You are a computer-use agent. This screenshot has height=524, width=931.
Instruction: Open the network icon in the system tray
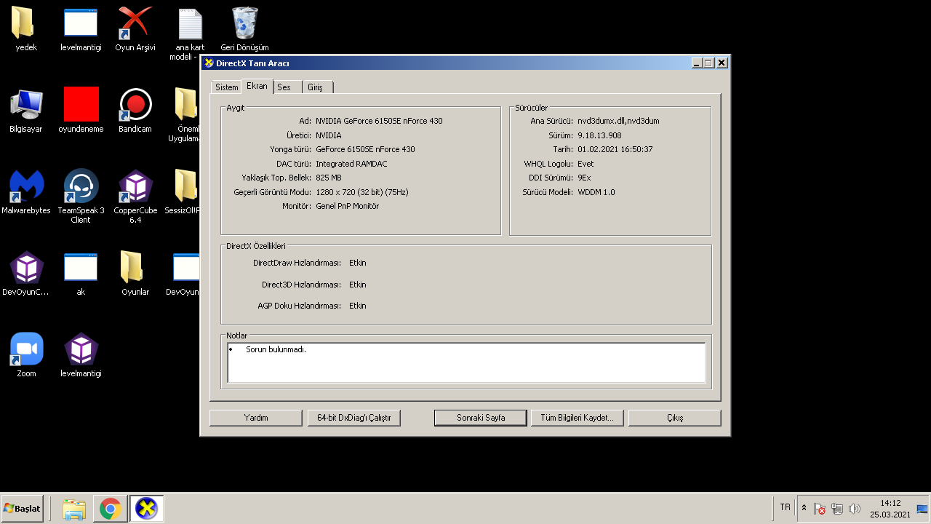pos(837,509)
